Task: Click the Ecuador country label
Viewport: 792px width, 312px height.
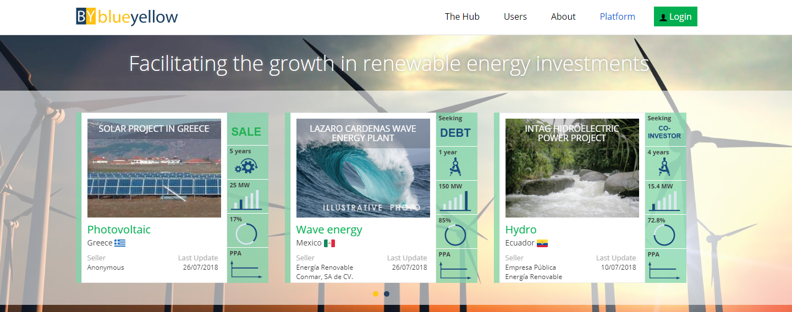Action: click(x=520, y=243)
